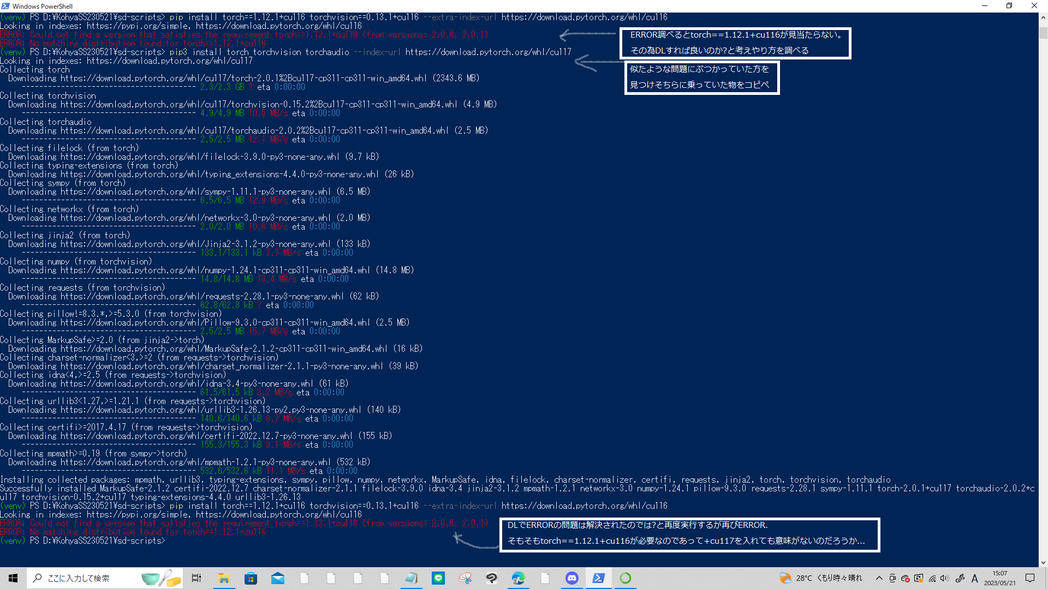Screen dimensions: 1048x589
Task: Open the weather widget showing 28°C
Action: 821,578
